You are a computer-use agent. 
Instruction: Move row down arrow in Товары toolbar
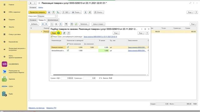(46, 24)
